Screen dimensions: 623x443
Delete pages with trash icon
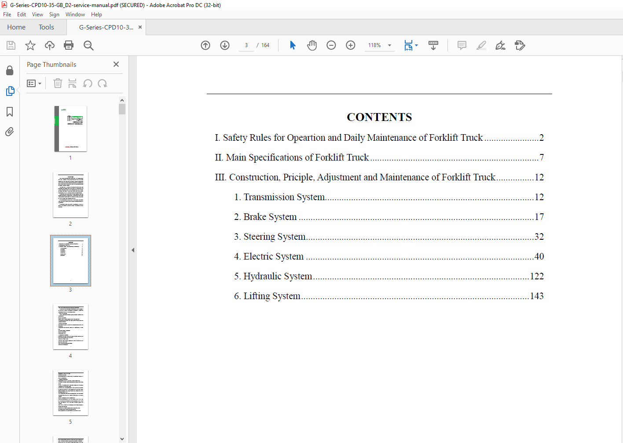pos(58,83)
